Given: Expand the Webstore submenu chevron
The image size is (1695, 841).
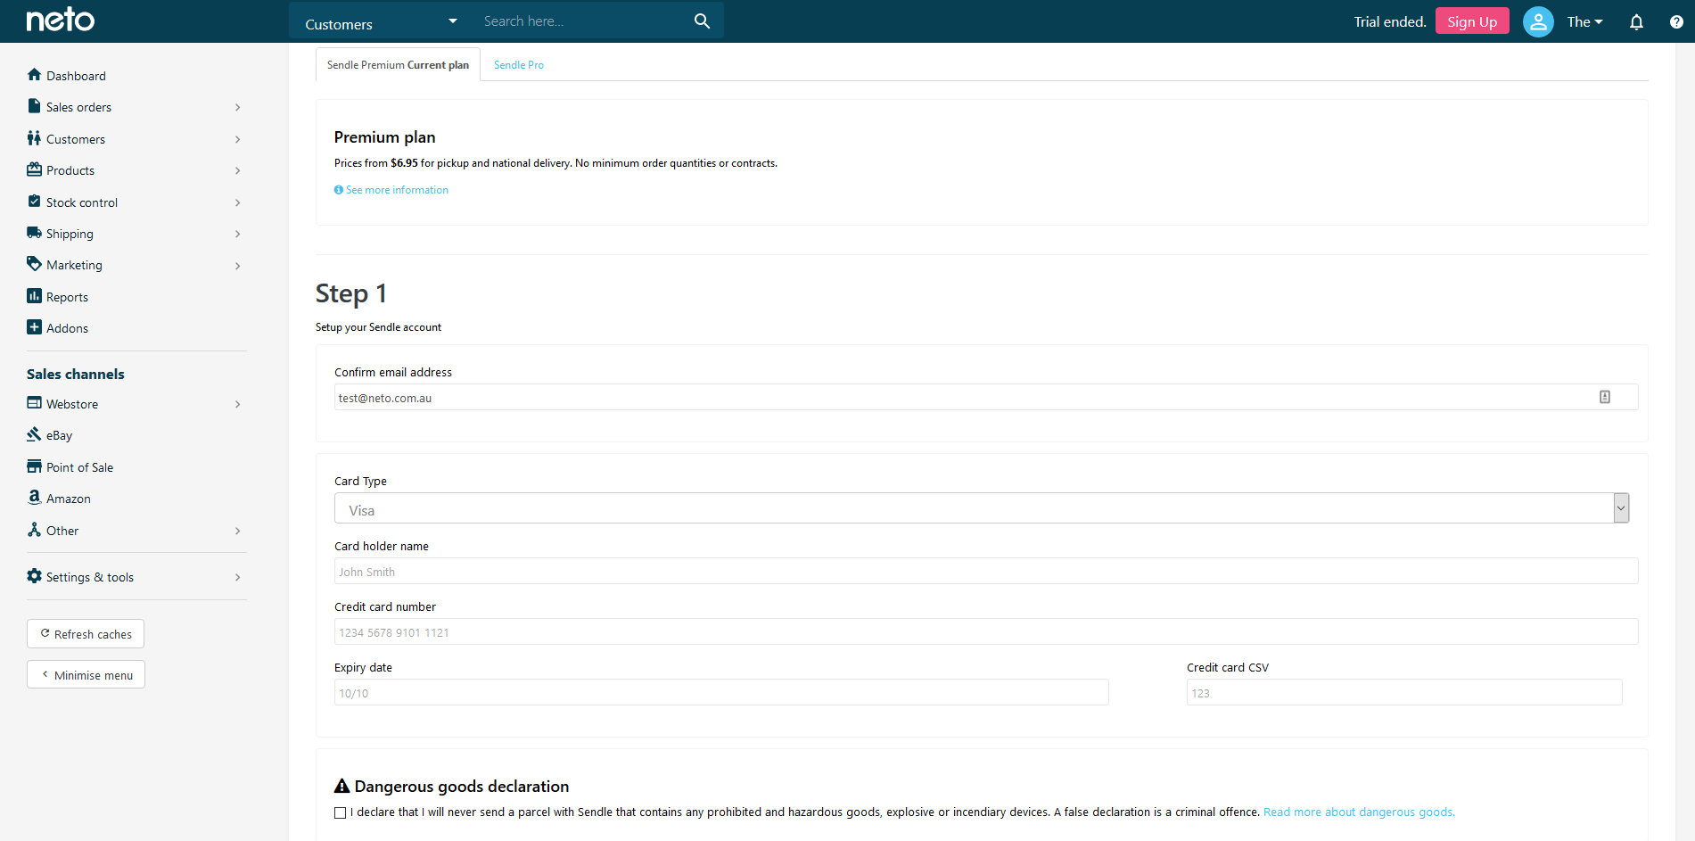Looking at the screenshot, I should 238,404.
